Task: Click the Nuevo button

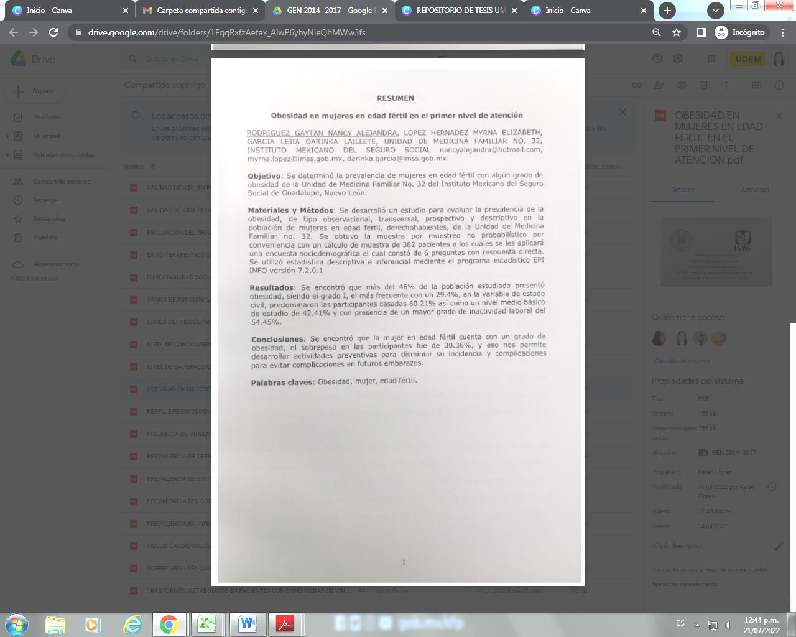Action: [x=35, y=91]
